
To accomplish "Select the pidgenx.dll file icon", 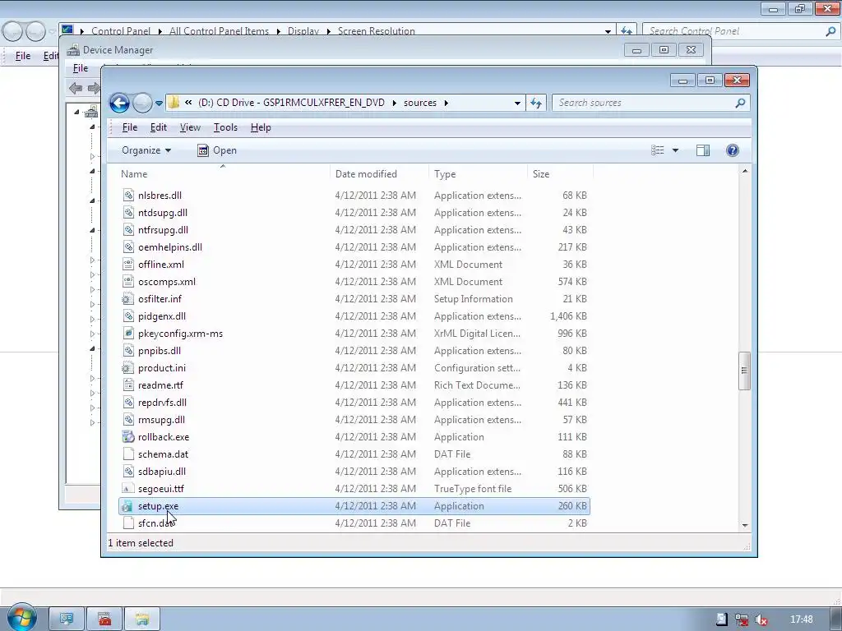I will pyautogui.click(x=127, y=316).
